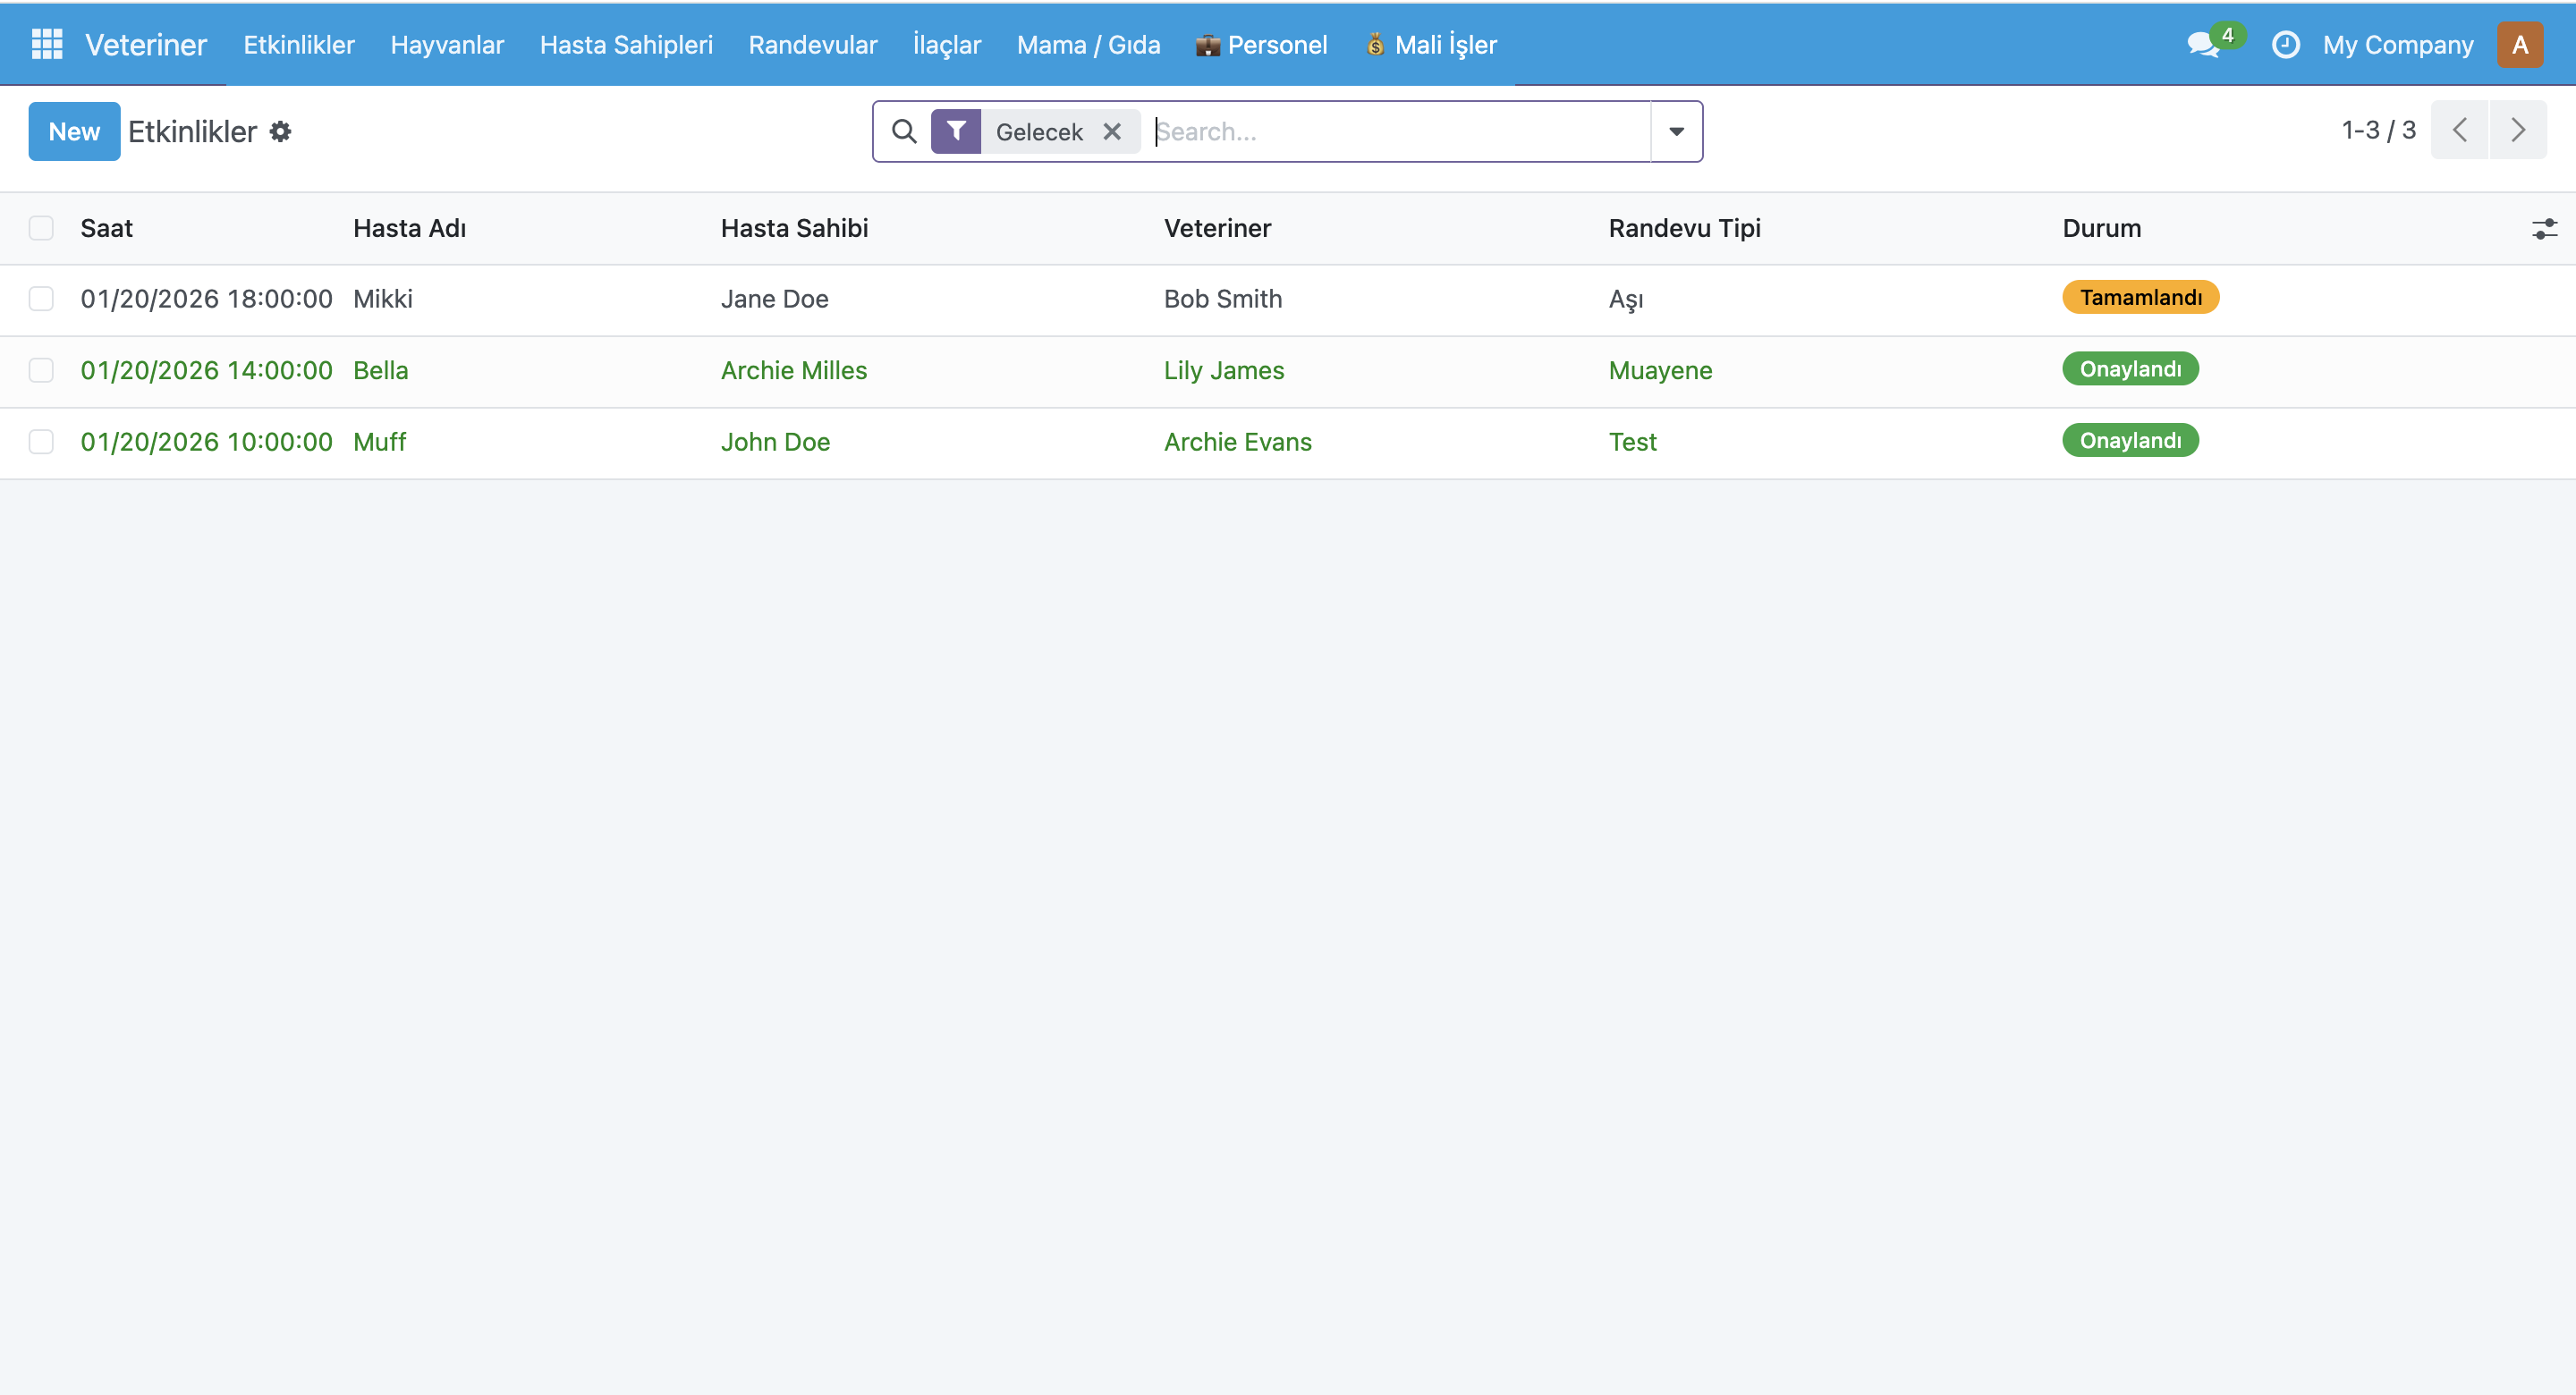Click the purple filter funnel icon

[x=956, y=131]
